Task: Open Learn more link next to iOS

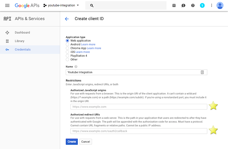Action: 83,52
